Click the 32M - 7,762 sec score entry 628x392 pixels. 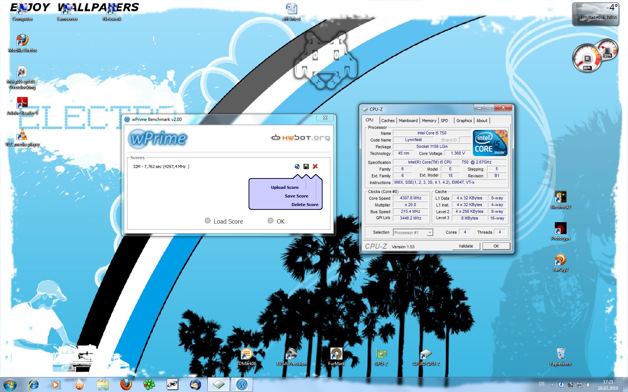point(161,167)
